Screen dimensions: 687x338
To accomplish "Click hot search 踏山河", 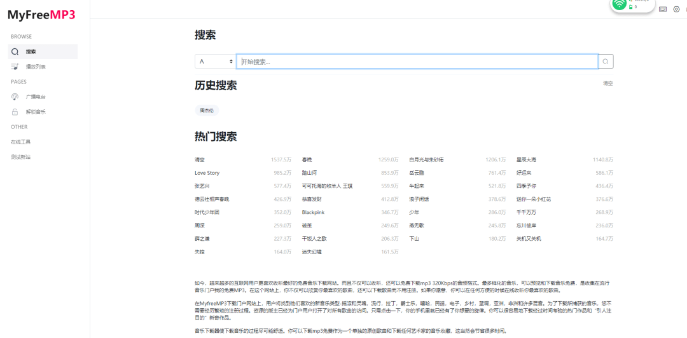I will point(309,173).
